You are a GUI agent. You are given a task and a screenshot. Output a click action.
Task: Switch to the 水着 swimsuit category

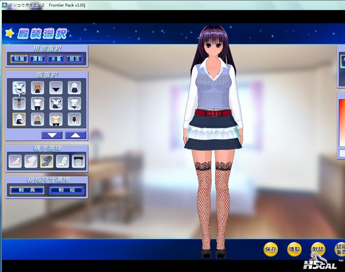(x=56, y=58)
